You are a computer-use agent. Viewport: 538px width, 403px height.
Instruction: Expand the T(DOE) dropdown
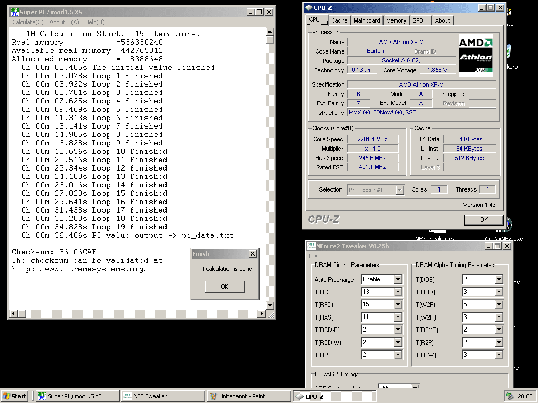pos(499,279)
